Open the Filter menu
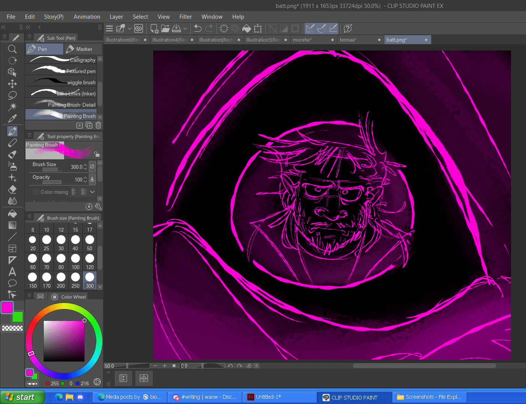This screenshot has width=526, height=404. click(185, 17)
